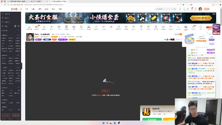This screenshot has width=222, height=125.
Task: Click the orange icon with red badge in the icon row
Action: (x=37, y=27)
